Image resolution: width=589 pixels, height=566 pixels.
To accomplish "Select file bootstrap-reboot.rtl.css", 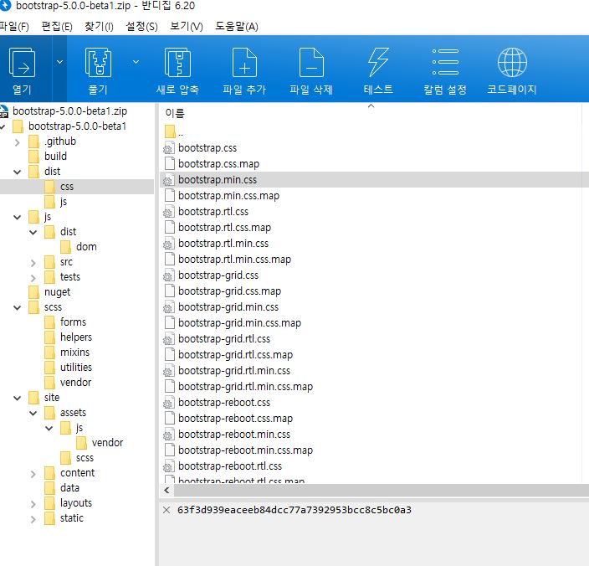I will click(230, 466).
